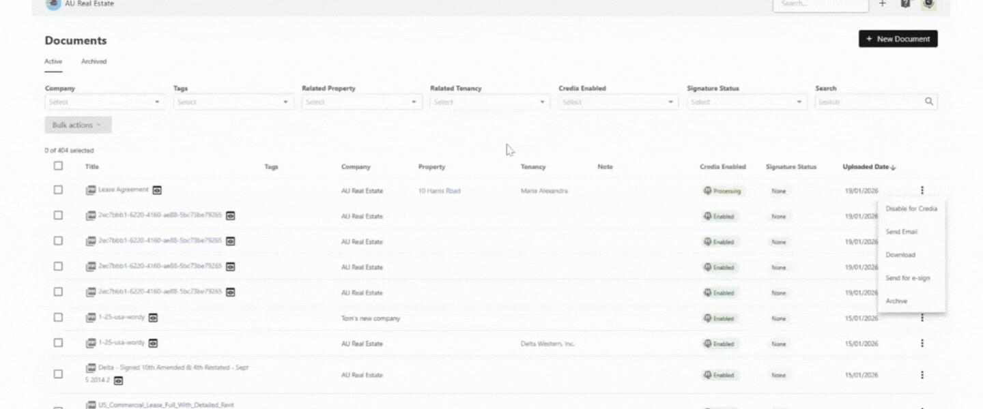
Task: Select checkbox for Tom's new company row
Action: (x=58, y=318)
